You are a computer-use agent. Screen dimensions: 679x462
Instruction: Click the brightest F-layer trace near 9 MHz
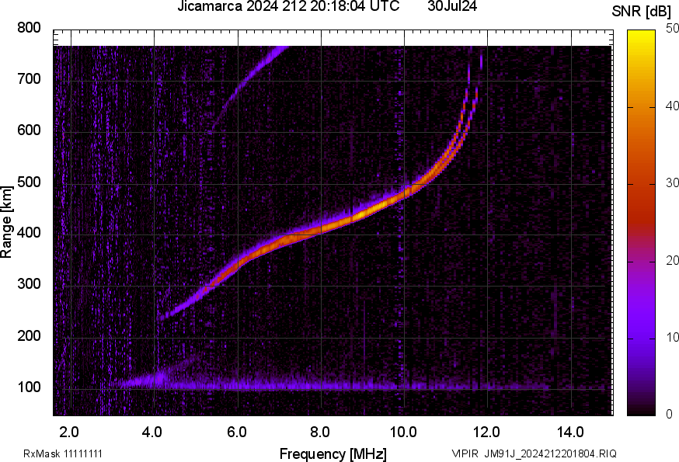click(364, 214)
